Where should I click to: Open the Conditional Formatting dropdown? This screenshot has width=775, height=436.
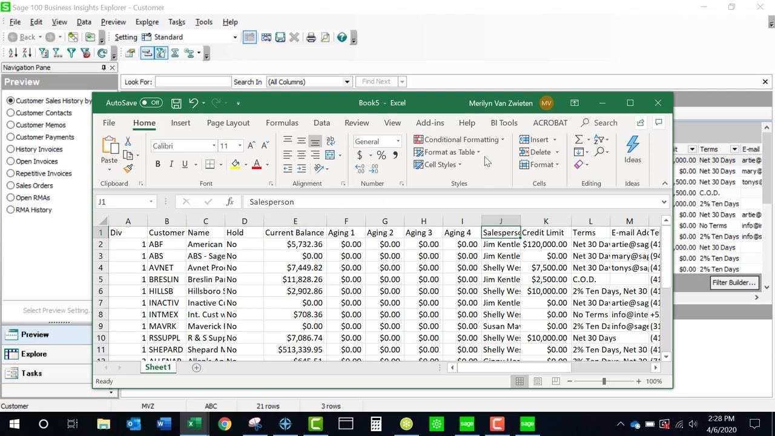click(460, 140)
